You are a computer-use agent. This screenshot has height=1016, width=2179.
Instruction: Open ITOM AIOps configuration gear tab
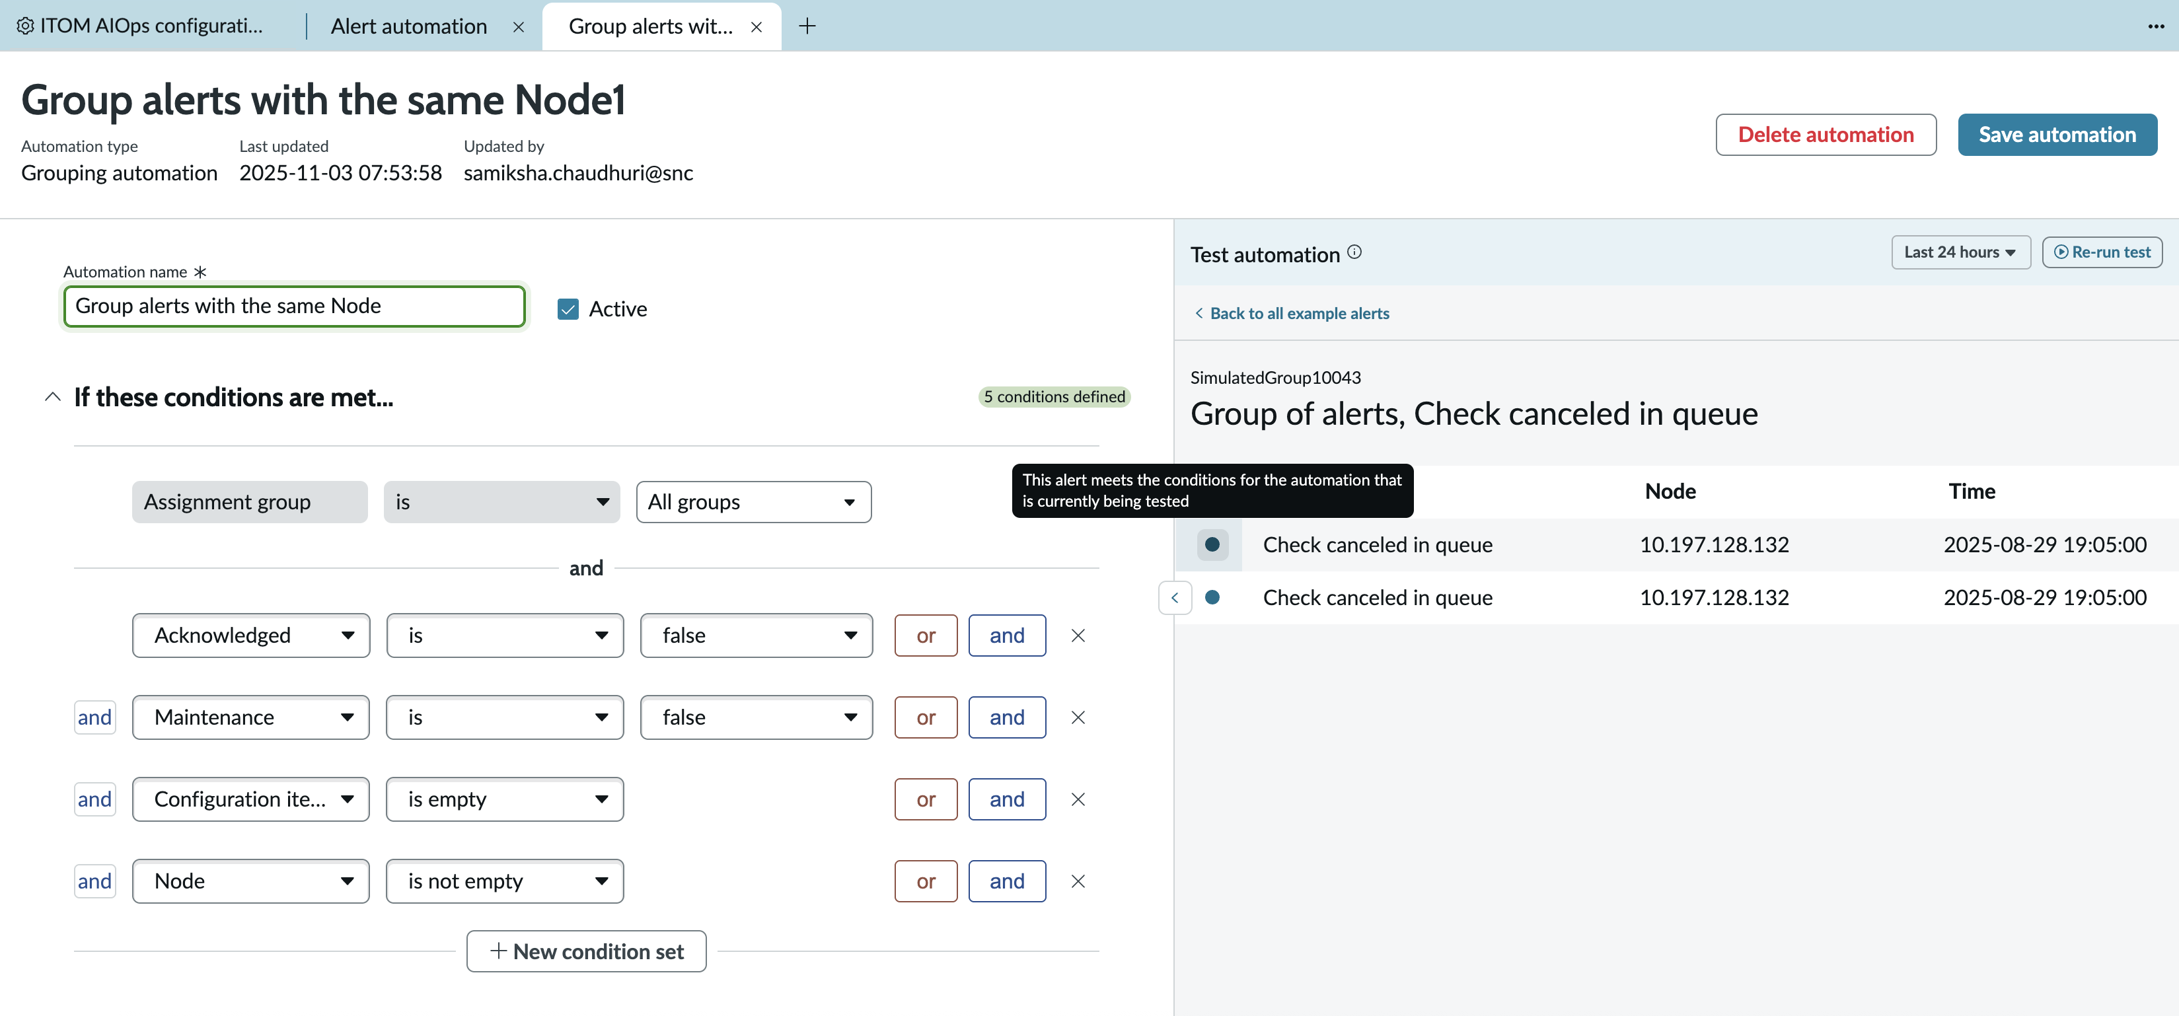tap(141, 25)
